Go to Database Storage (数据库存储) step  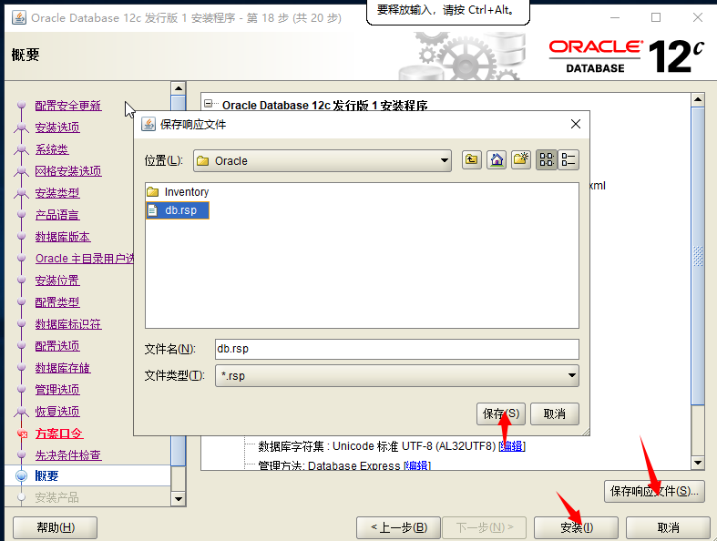(x=63, y=368)
